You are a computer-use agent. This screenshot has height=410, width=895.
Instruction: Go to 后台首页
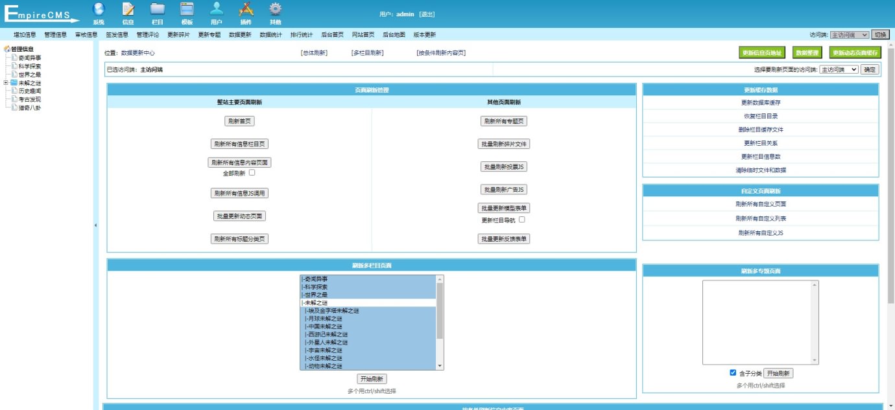coord(332,35)
